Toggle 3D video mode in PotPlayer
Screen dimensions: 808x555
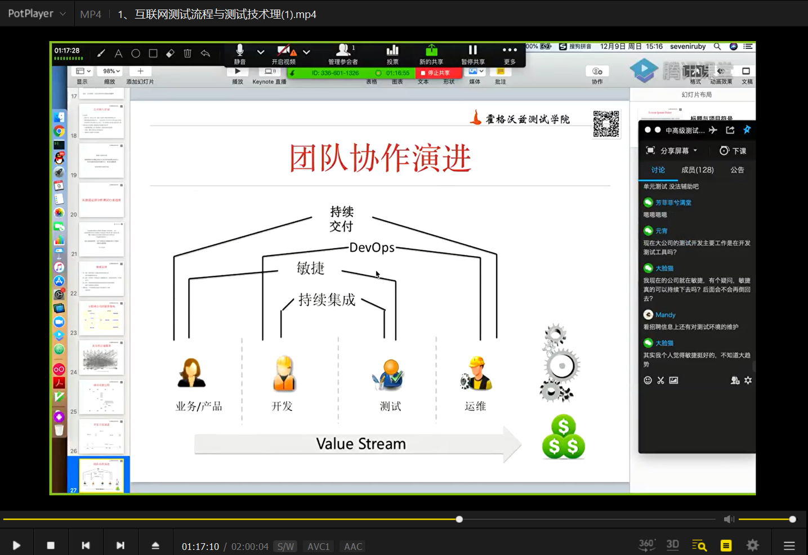coord(672,545)
